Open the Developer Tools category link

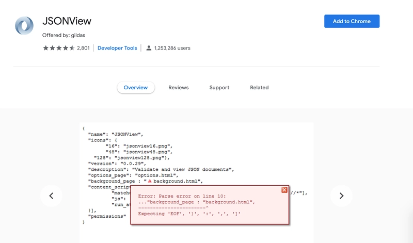117,48
